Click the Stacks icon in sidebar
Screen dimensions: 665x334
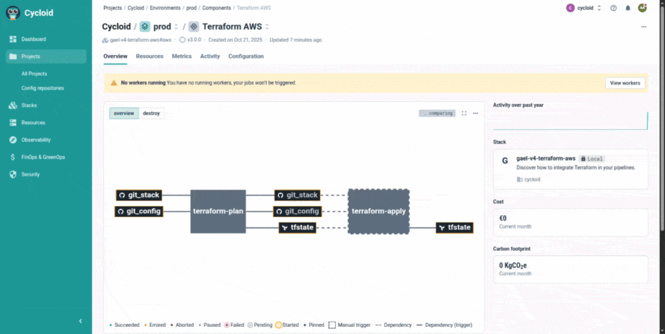(13, 105)
